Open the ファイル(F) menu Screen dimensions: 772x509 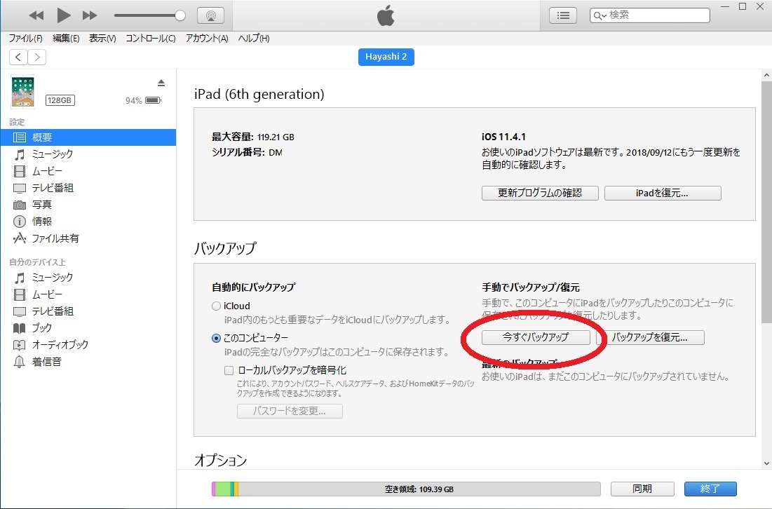(26, 39)
